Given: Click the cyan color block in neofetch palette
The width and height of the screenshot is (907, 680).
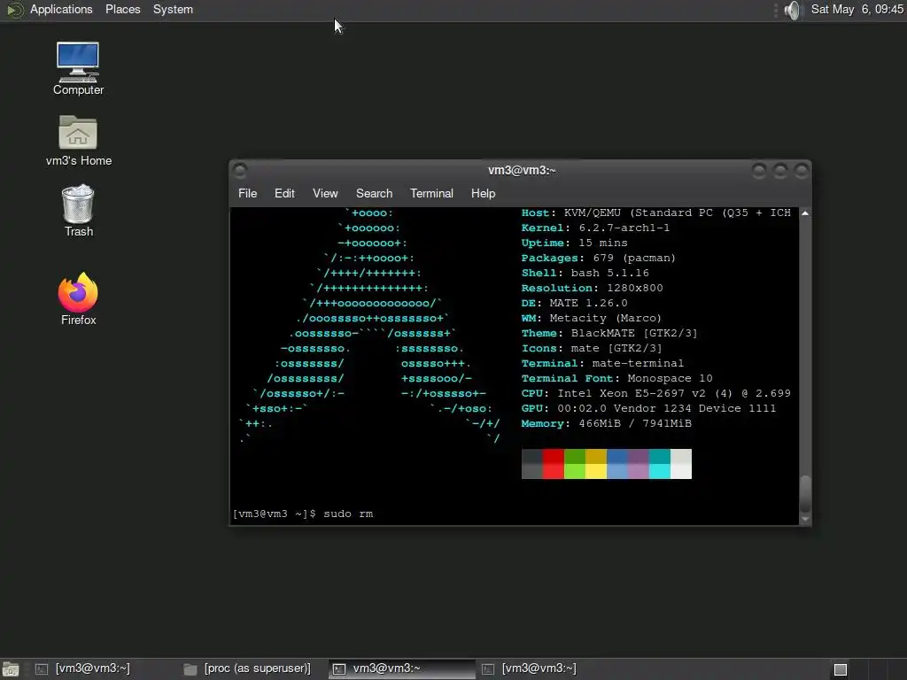Looking at the screenshot, I should point(659,464).
